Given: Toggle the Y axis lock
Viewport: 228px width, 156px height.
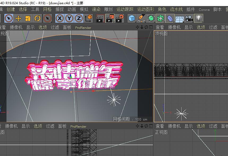Looking at the screenshot, I should [x=69, y=19].
